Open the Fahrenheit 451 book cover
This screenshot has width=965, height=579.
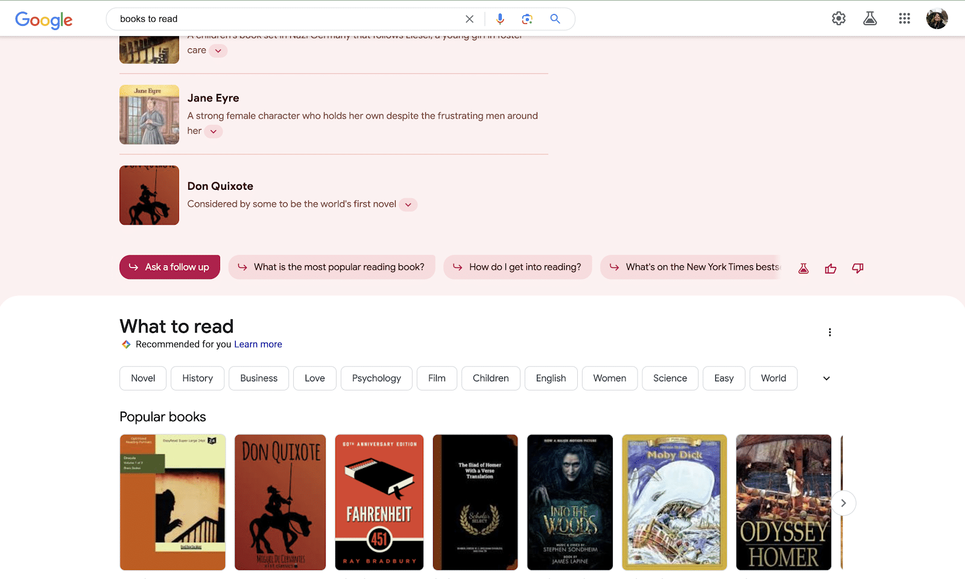point(379,502)
